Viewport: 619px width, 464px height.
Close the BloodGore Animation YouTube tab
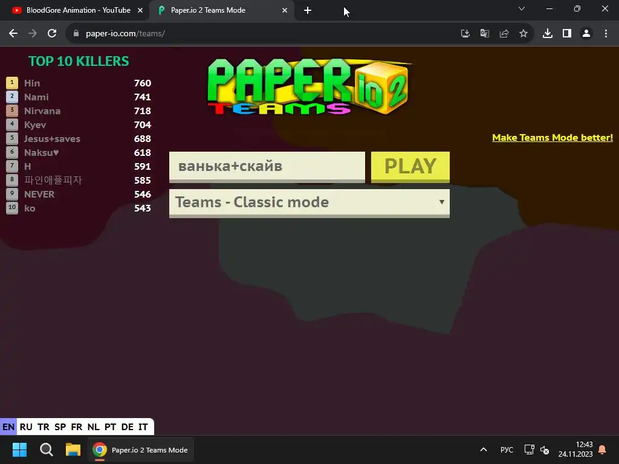140,11
